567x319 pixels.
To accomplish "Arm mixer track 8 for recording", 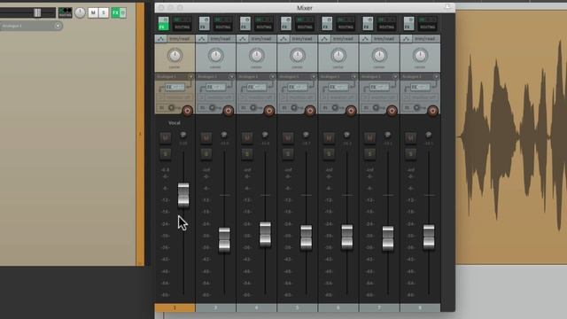I will [432, 111].
